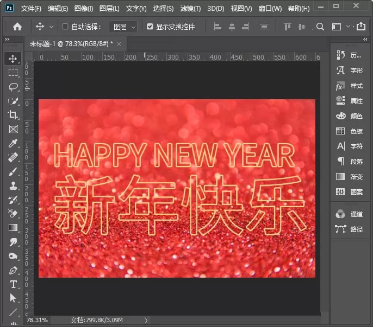This screenshot has height=327, width=373.
Task: Open the 段落 paragraph panel
Action: [349, 162]
